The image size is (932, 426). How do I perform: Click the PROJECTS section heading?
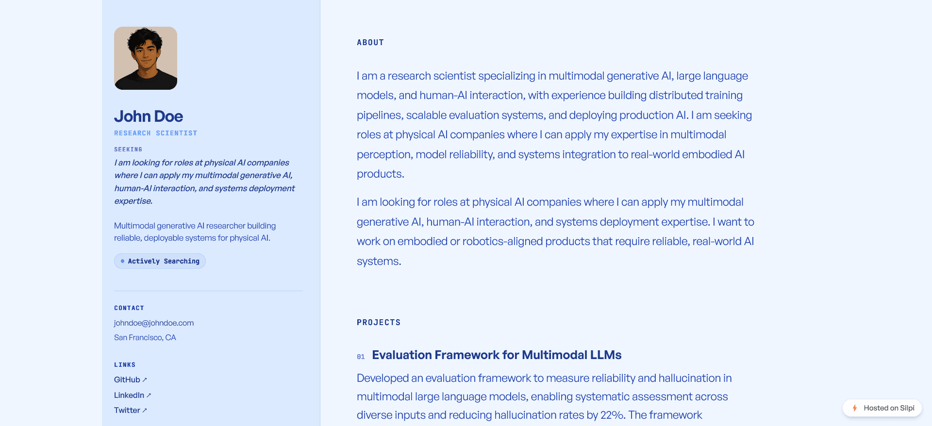pos(379,323)
